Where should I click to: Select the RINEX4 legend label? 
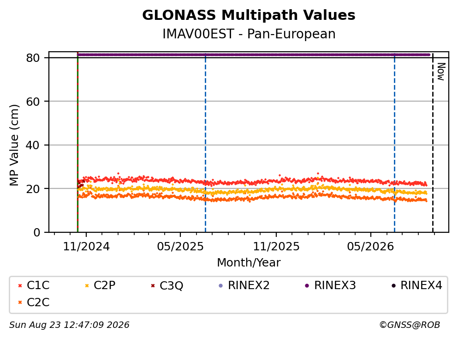click(421, 285)
